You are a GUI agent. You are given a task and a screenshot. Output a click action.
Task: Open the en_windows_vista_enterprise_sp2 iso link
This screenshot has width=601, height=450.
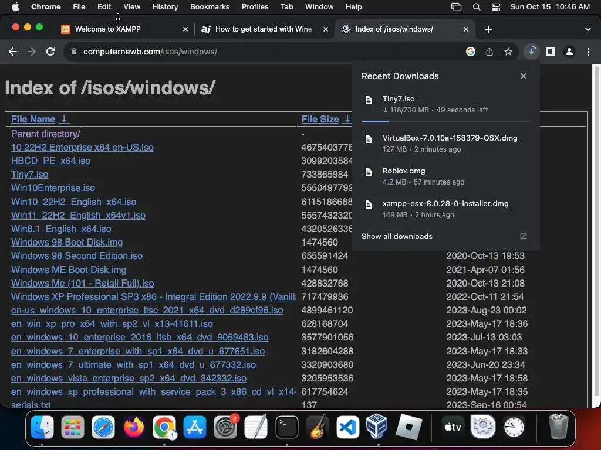point(129,379)
